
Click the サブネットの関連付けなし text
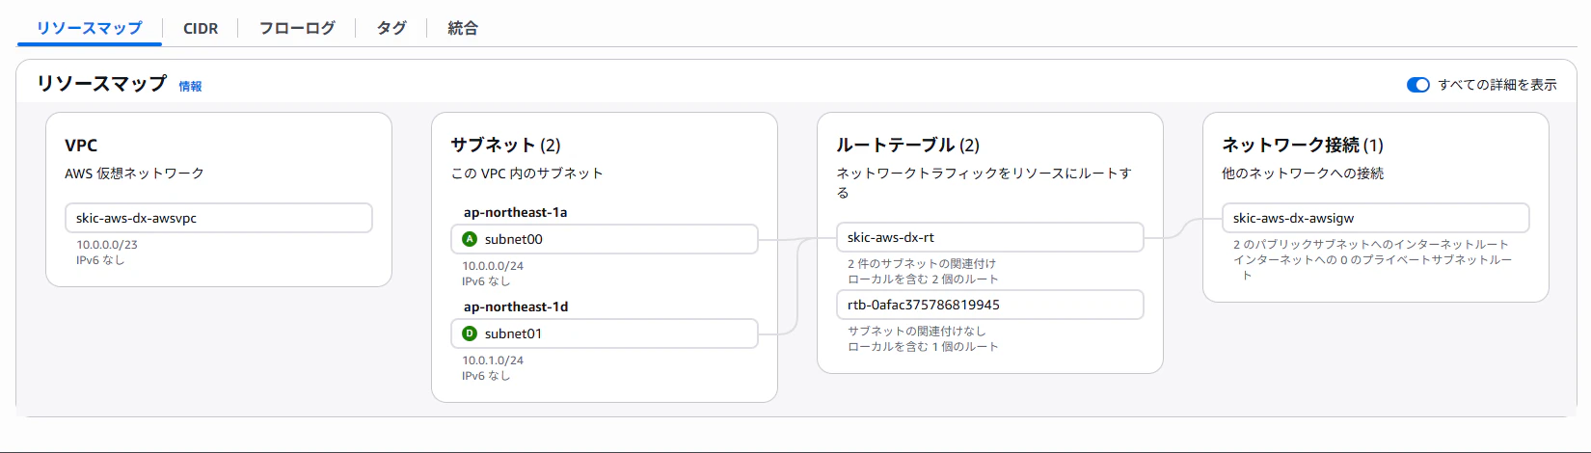pyautogui.click(x=917, y=331)
